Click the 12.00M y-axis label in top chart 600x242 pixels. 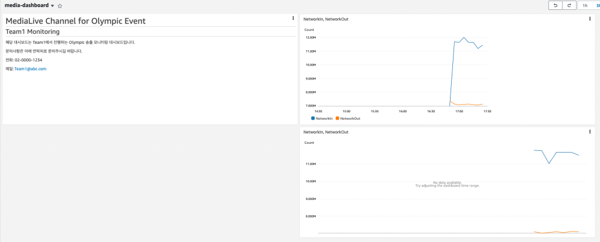310,38
